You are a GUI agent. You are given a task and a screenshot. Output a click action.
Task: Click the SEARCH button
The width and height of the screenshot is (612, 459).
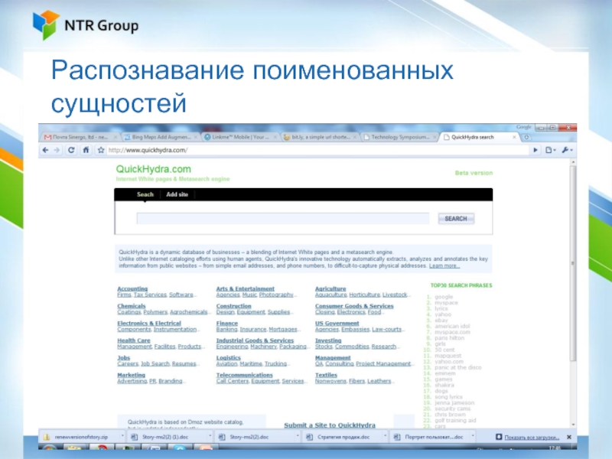coord(455,219)
